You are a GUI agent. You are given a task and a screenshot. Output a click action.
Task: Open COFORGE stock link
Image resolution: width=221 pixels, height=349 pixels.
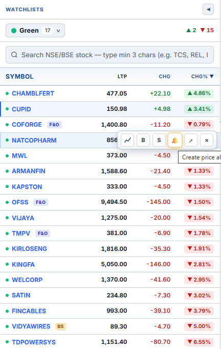point(27,125)
